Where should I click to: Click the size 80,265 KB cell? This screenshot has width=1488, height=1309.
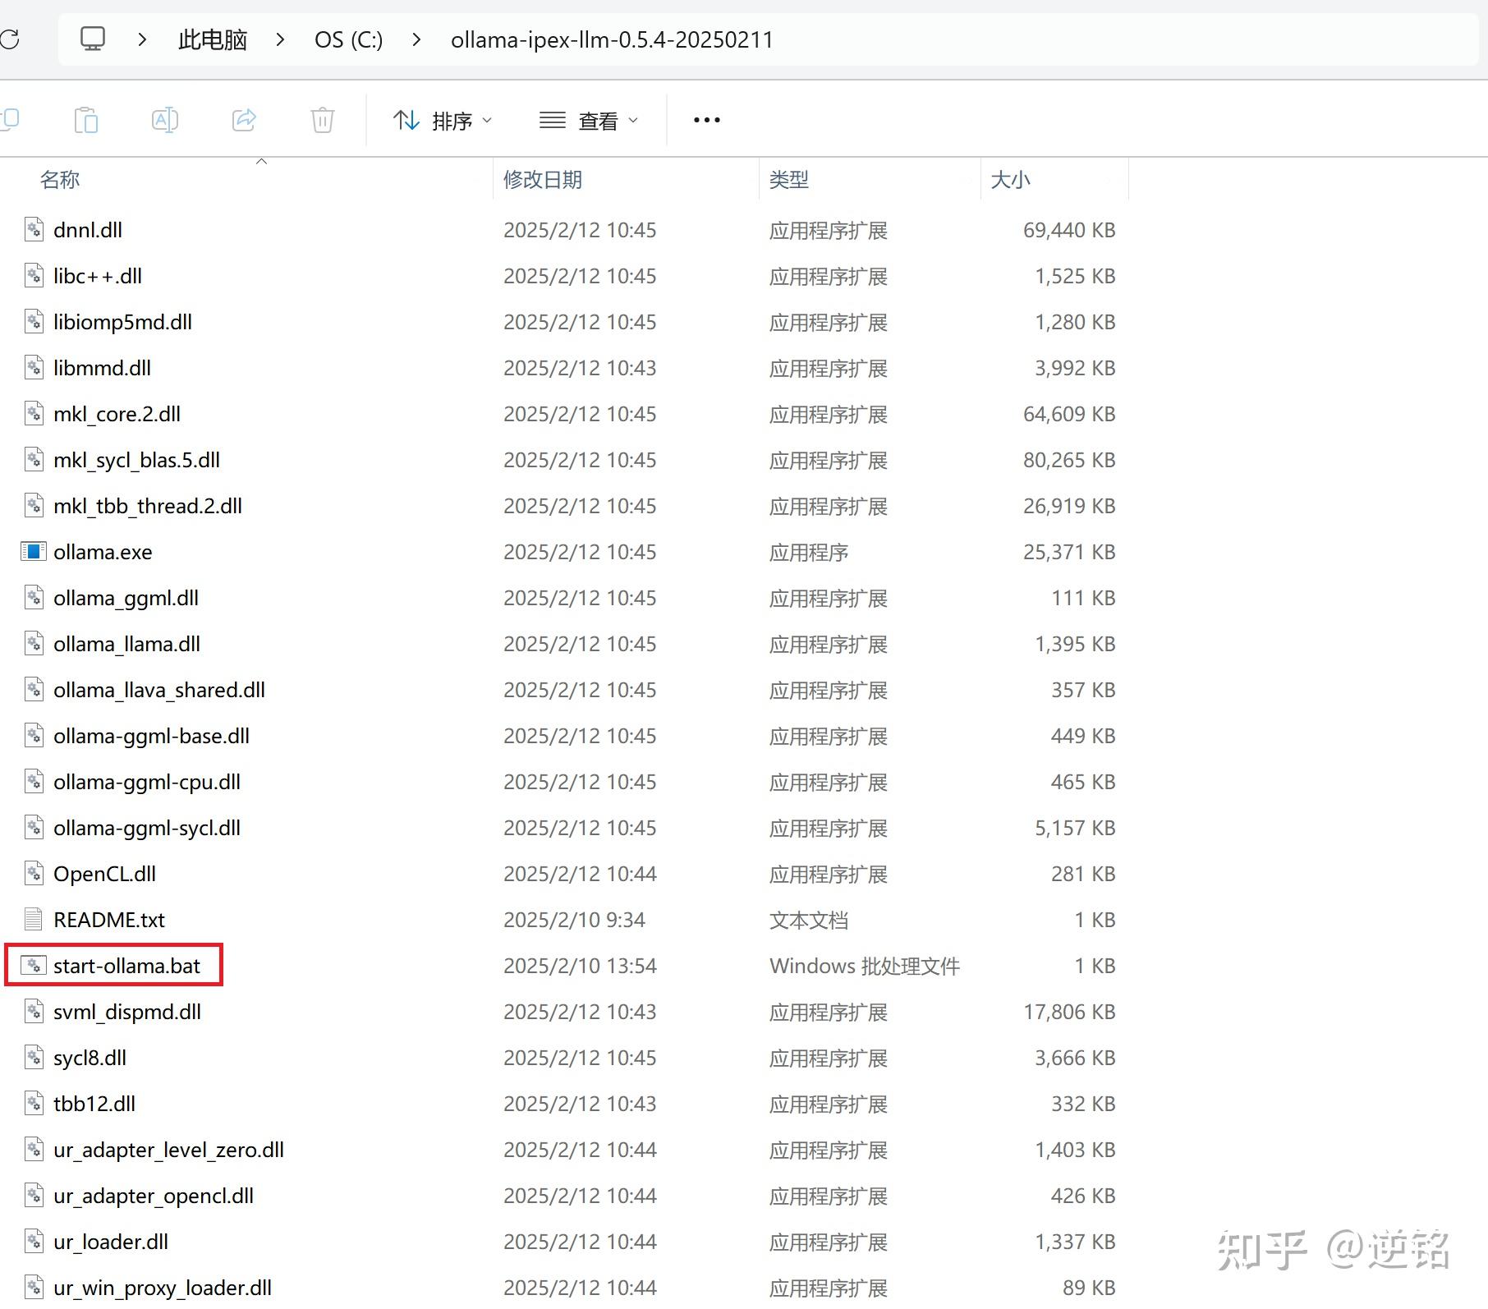[x=1069, y=460]
